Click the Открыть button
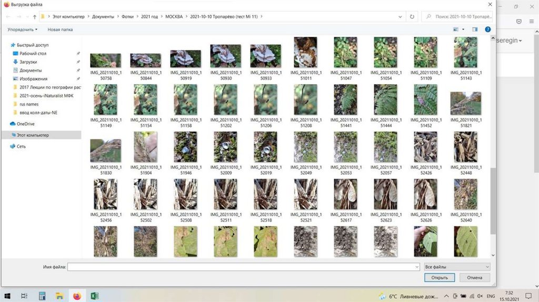Screen dimensions: 539x302 pos(440,278)
